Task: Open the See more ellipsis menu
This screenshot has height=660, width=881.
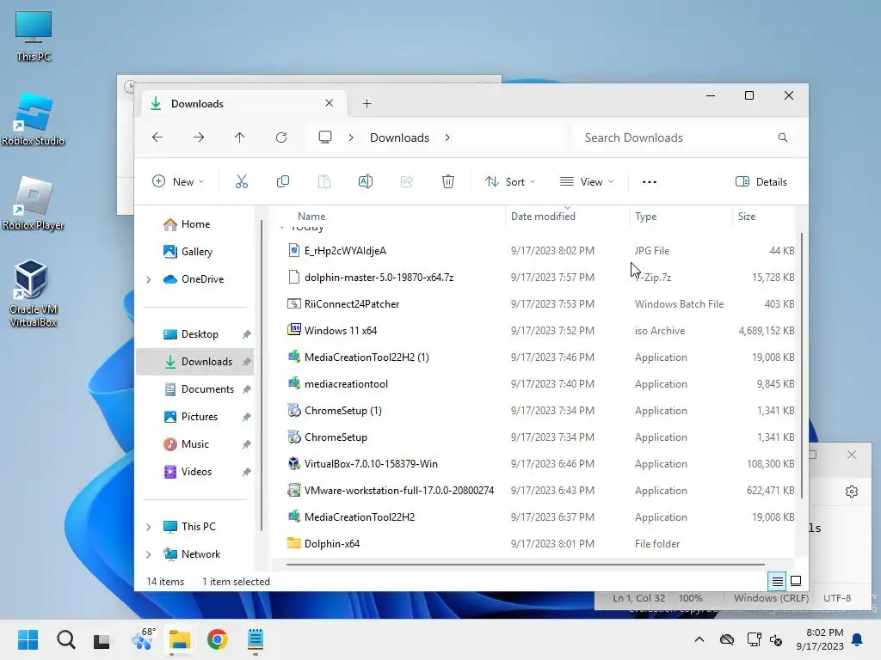Action: 650,182
